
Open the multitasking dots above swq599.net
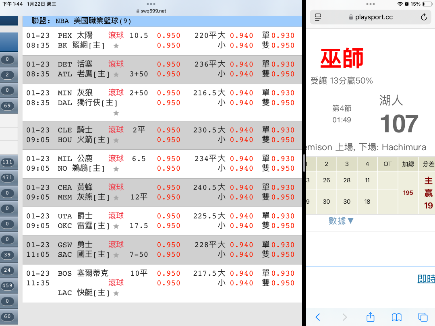(x=151, y=4)
